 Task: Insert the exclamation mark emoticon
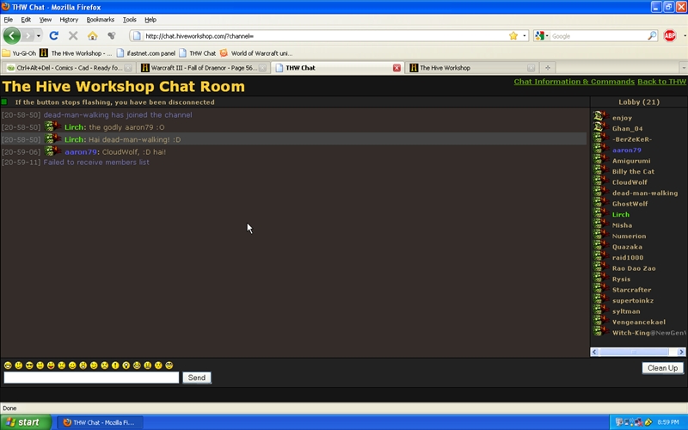pos(115,365)
